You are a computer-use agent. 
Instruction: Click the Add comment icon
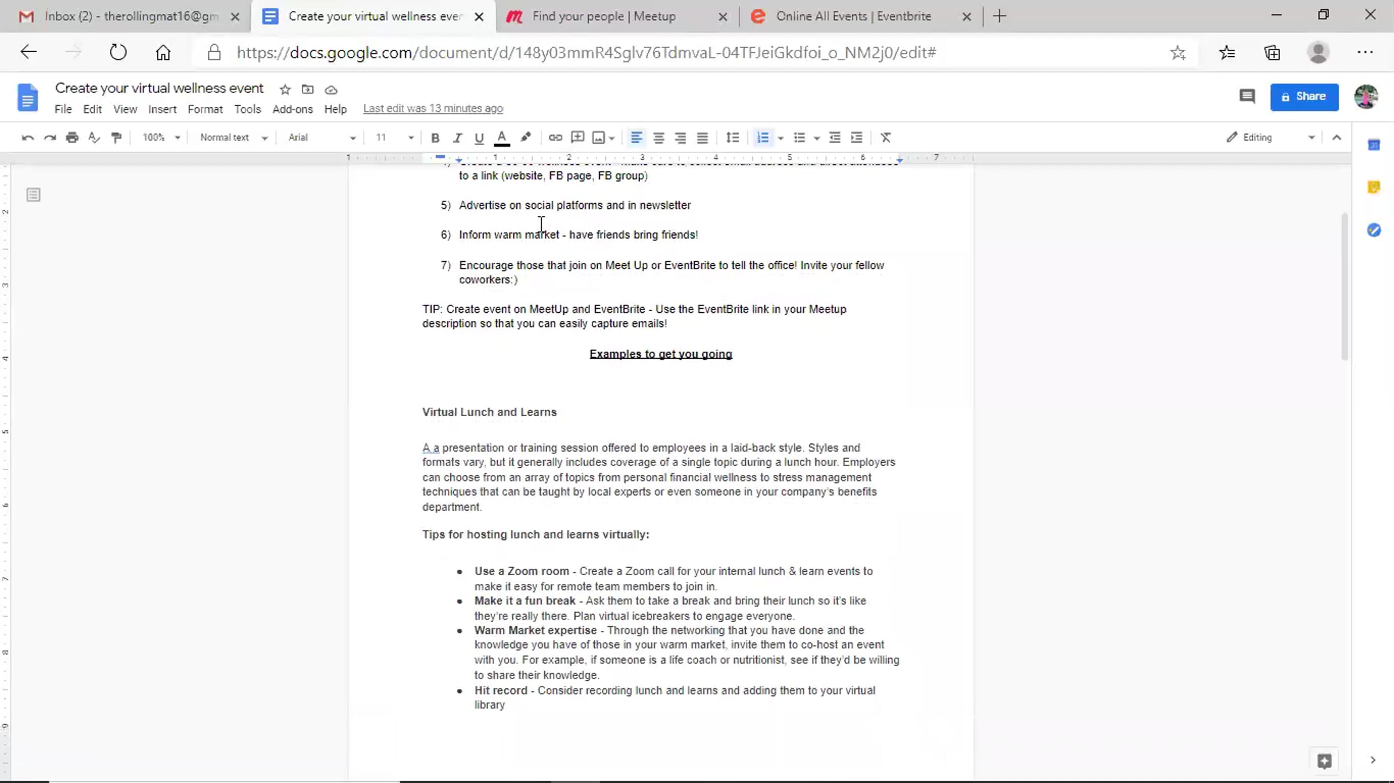(577, 138)
